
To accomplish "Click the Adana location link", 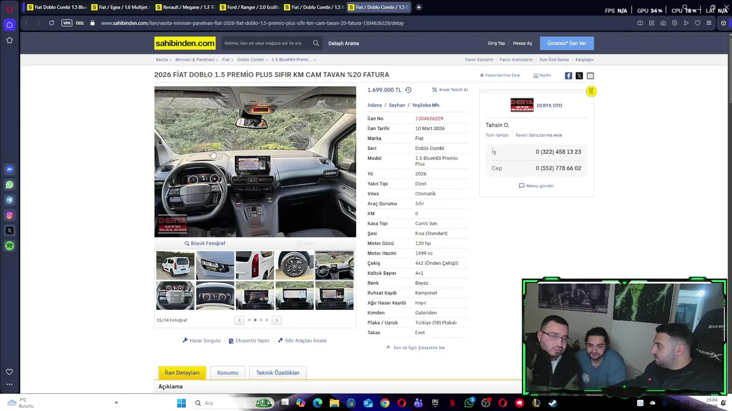I will click(375, 105).
